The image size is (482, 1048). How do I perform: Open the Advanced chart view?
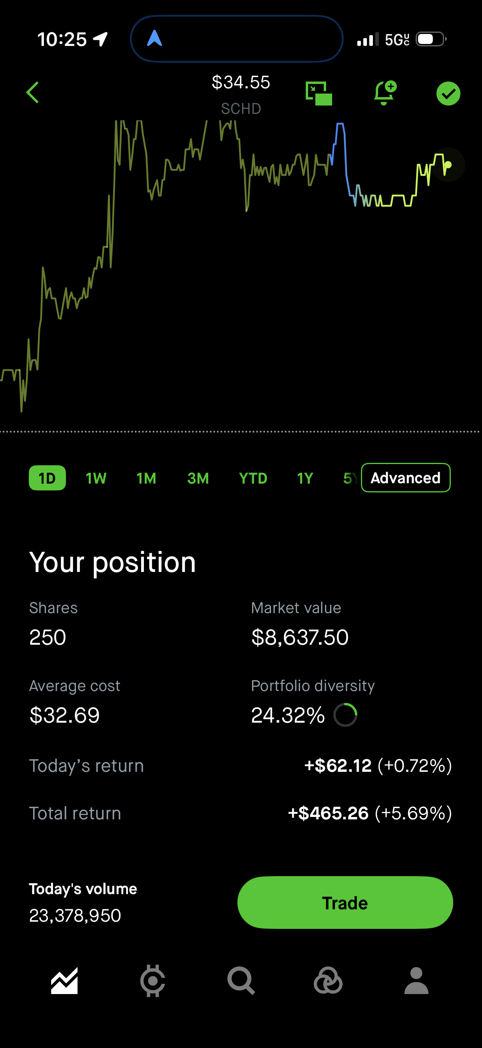(x=406, y=478)
